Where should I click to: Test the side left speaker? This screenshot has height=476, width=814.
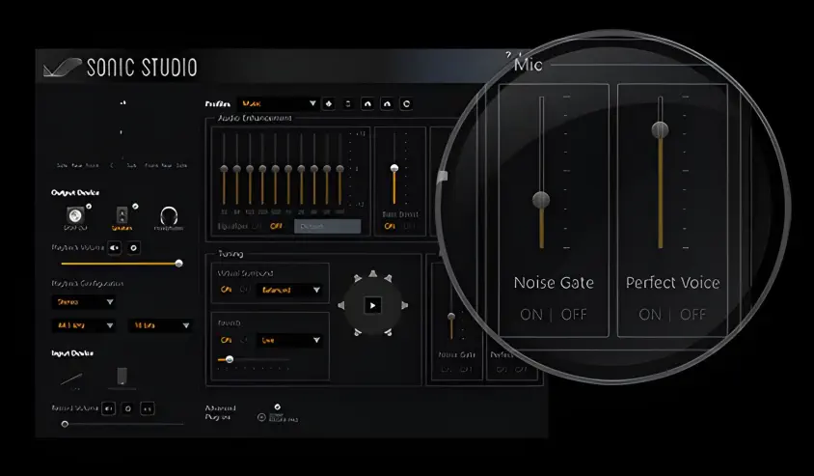tap(341, 305)
